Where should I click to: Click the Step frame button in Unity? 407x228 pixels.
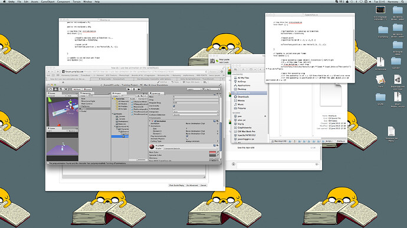tap(139, 89)
